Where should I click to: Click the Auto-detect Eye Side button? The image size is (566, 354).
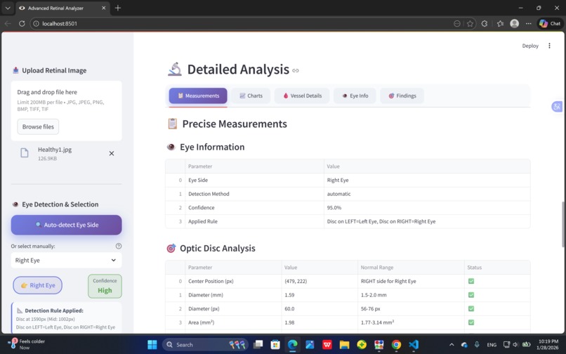pyautogui.click(x=67, y=225)
